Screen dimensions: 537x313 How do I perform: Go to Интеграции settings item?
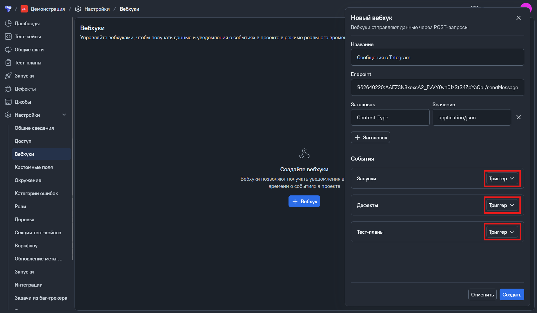point(28,285)
